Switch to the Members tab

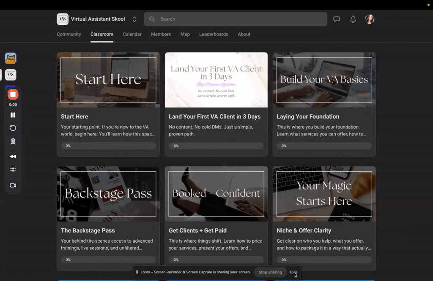tap(161, 34)
